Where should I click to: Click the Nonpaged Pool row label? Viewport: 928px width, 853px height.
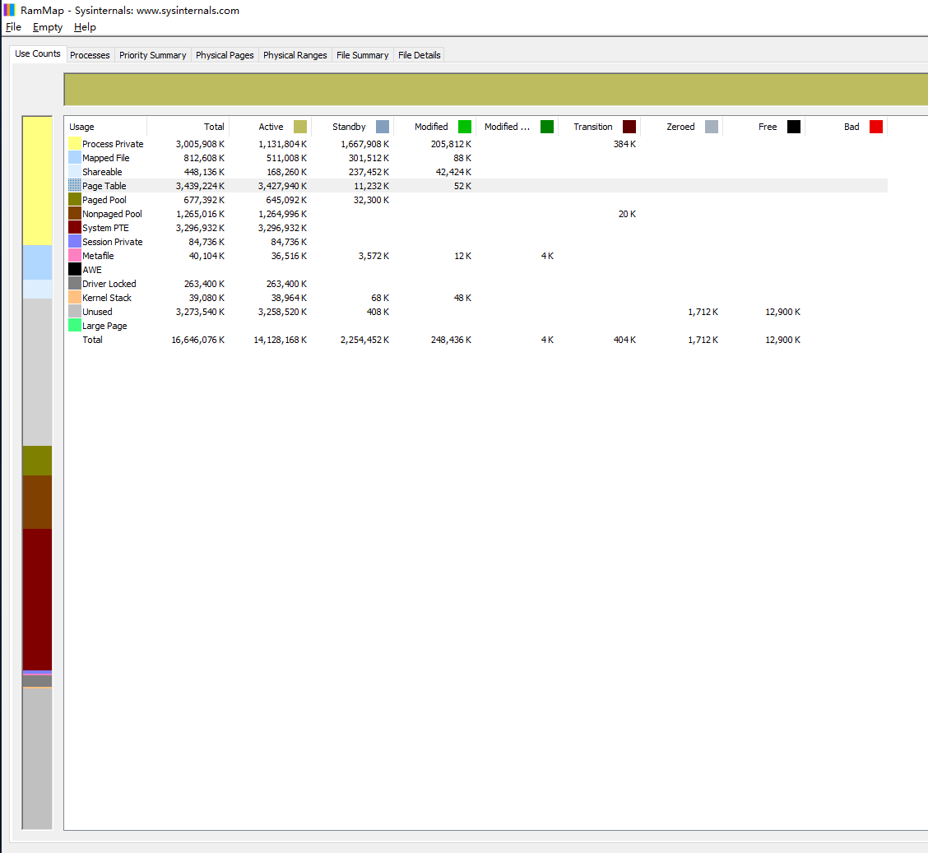(112, 214)
